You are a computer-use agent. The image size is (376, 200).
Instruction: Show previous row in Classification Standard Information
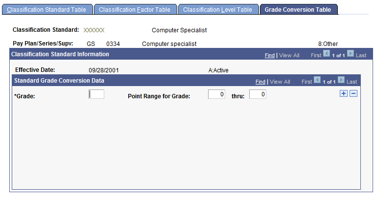pos(327,53)
